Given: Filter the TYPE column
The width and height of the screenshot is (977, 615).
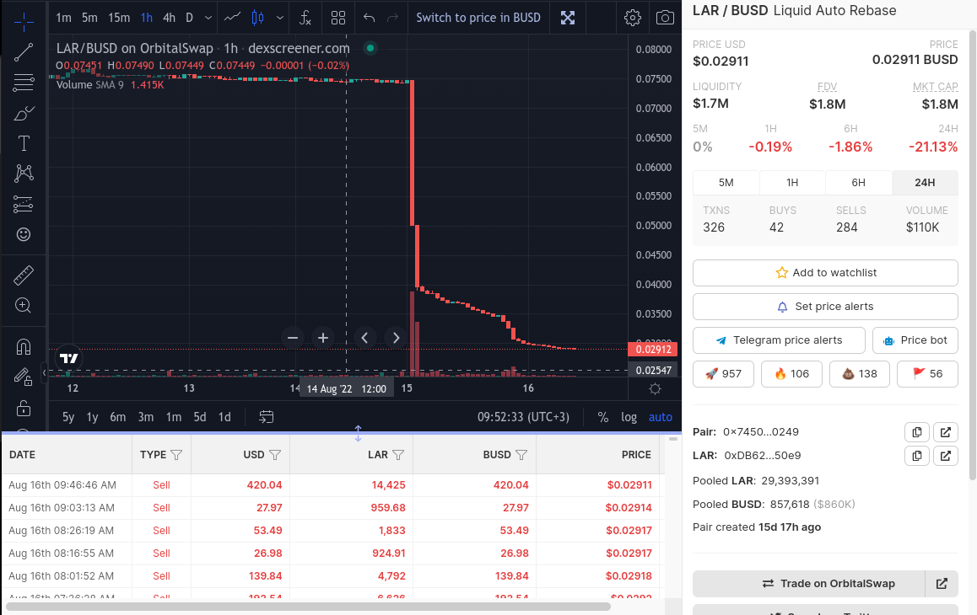Looking at the screenshot, I should tap(176, 455).
